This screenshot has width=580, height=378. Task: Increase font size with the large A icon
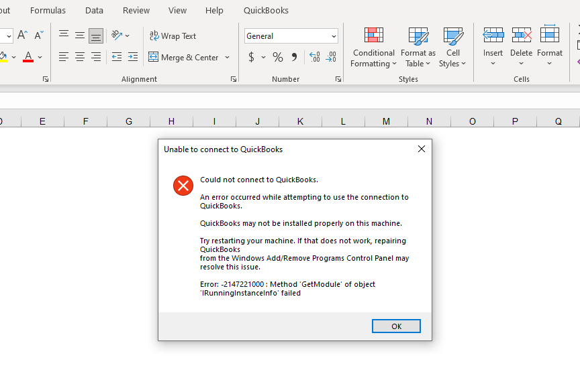coord(22,35)
